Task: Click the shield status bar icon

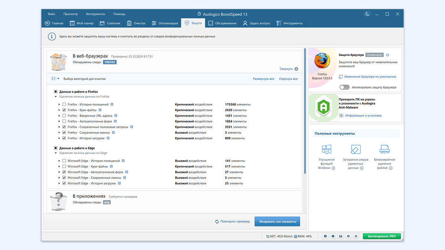Action: [325, 236]
